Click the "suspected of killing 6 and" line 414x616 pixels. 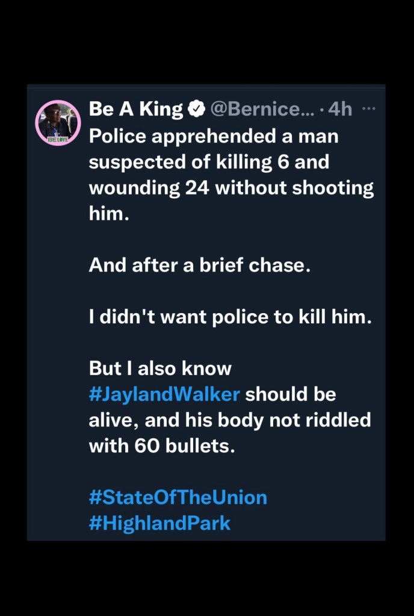(209, 162)
